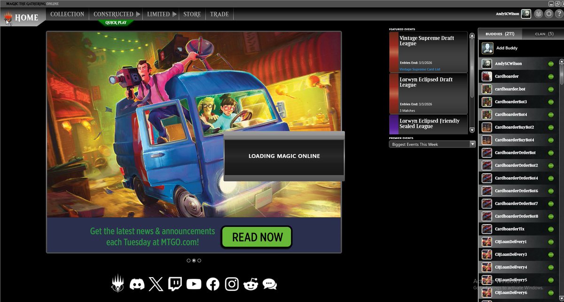Open the Vintage Supreme Draft League event
Screen dimensions: 564x302
coord(428,52)
